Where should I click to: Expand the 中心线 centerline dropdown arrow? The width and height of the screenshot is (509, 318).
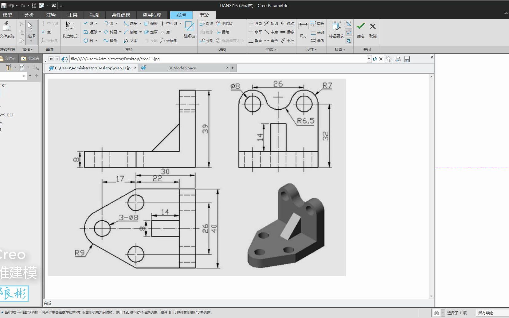(180, 23)
